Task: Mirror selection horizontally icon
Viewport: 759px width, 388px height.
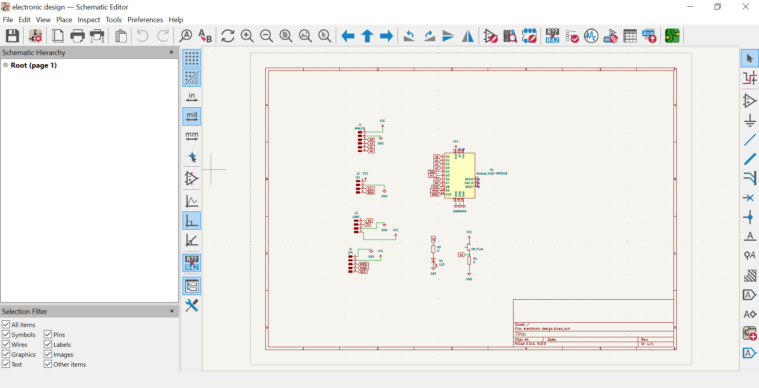Action: [468, 36]
